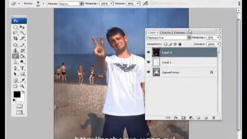This screenshot has height=139, width=247.
Task: Select the Eyedropper tool
Action: pyautogui.click(x=22, y=80)
